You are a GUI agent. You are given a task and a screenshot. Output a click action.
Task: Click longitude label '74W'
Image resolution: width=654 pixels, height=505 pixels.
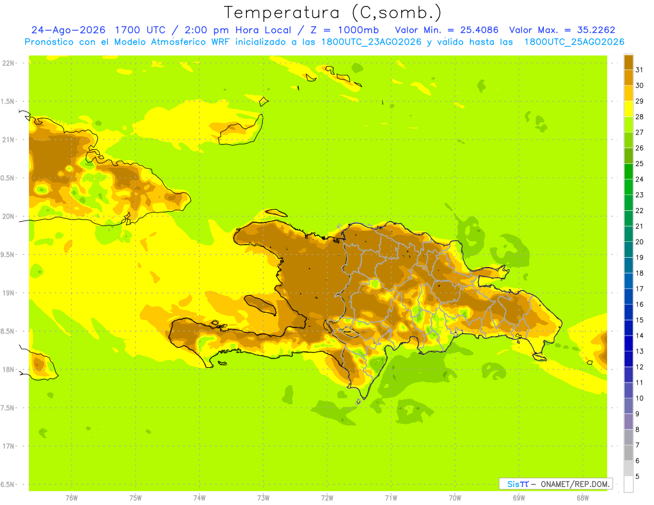199,498
